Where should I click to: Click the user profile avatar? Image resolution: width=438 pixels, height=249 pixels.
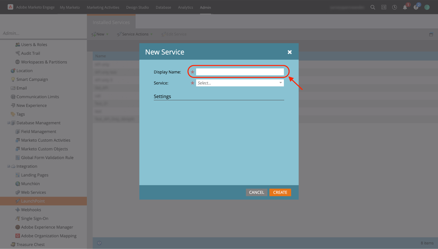(x=427, y=7)
